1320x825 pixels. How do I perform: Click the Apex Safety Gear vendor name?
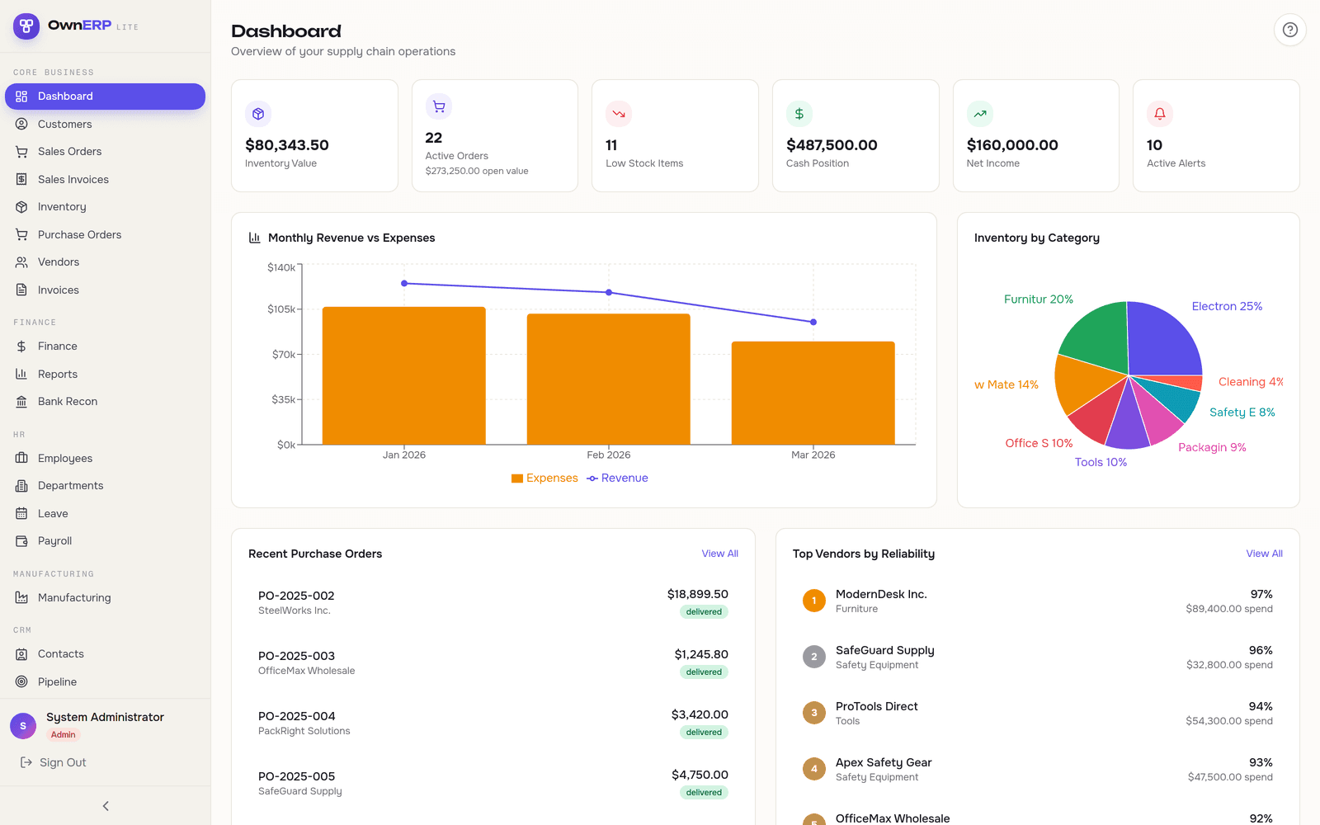[x=884, y=762]
